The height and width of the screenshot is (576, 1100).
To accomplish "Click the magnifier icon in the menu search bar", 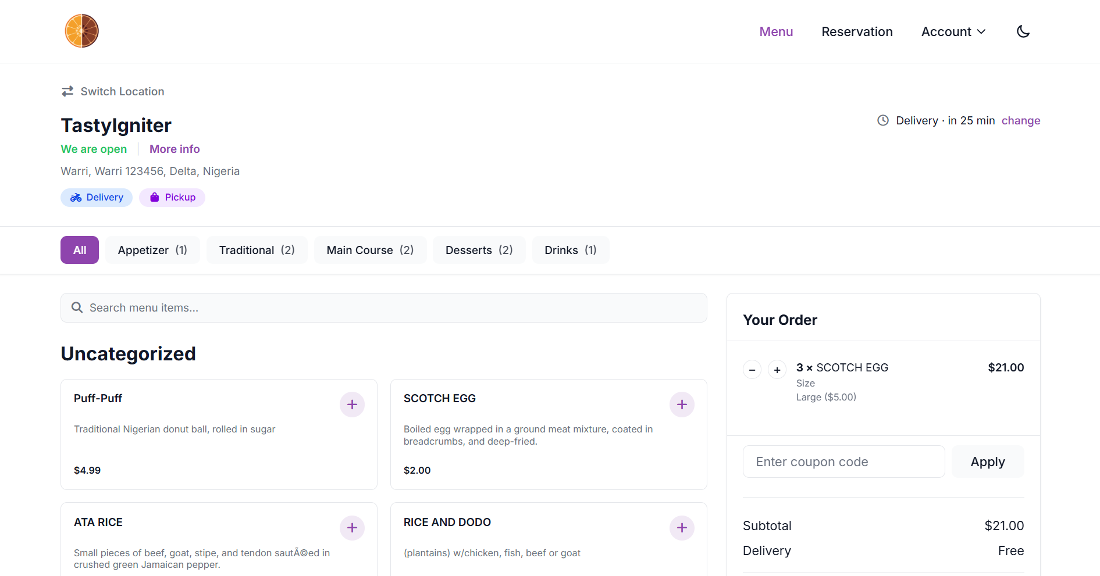I will tap(77, 307).
